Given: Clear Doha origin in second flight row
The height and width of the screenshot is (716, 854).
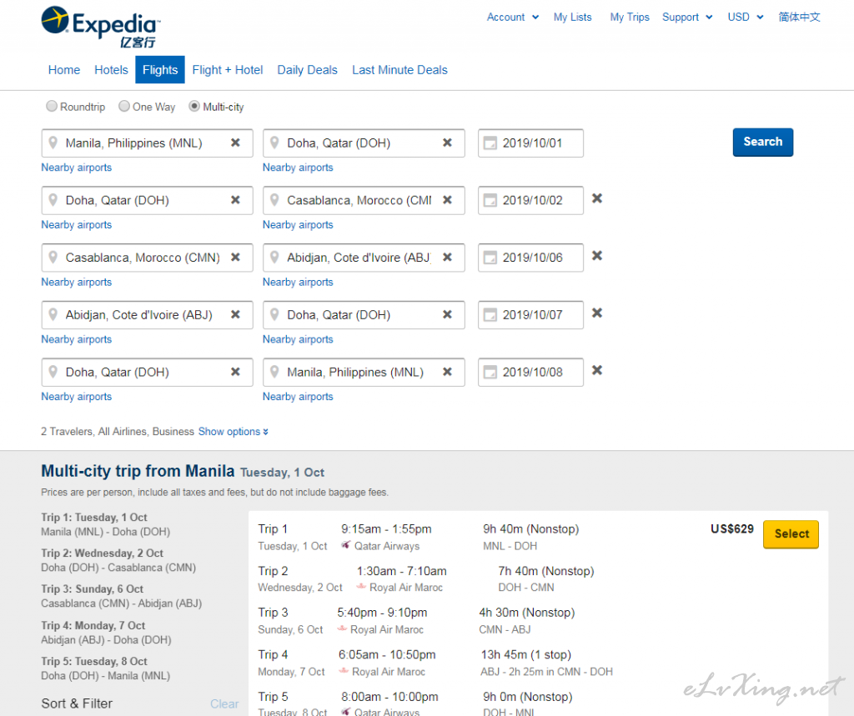Looking at the screenshot, I should 235,200.
